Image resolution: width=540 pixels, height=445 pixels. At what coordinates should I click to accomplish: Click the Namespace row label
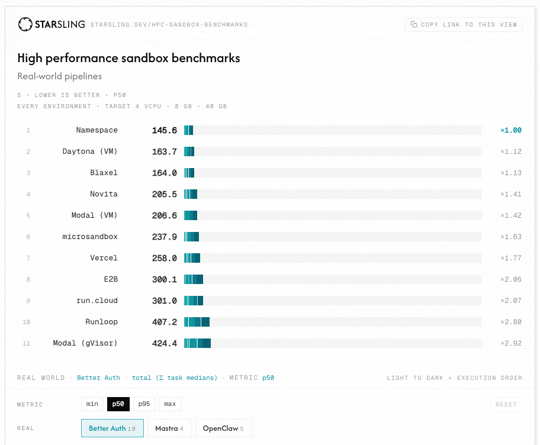(97, 130)
